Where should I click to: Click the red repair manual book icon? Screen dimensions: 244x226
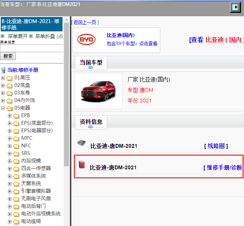[82, 164]
